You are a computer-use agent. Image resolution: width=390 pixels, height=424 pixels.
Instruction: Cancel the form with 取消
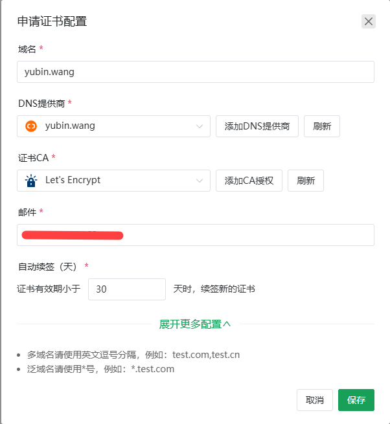coord(315,400)
